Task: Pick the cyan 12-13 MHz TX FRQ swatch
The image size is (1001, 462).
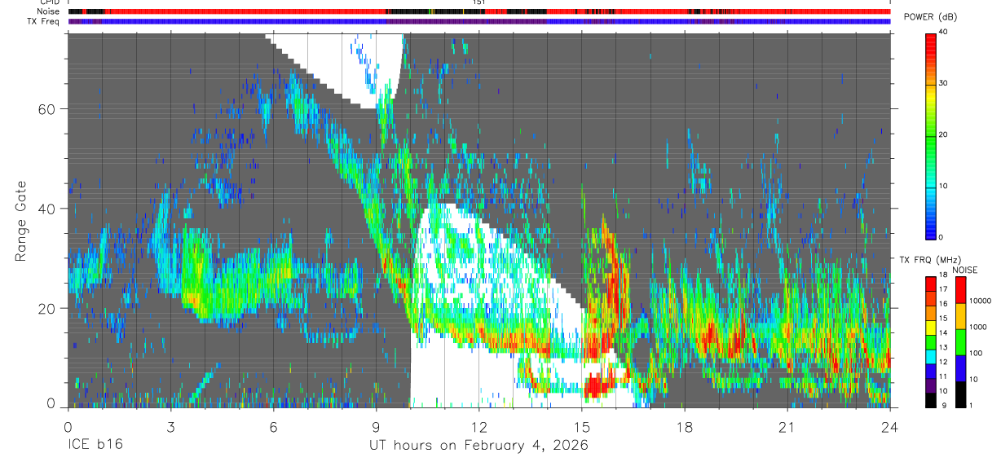Action: tap(930, 355)
